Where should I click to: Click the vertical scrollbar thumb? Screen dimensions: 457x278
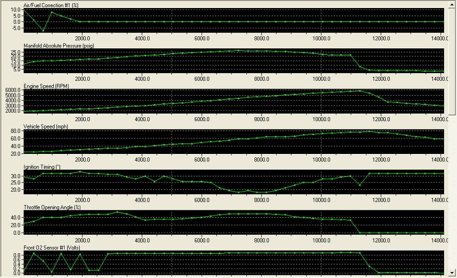tap(452, 61)
